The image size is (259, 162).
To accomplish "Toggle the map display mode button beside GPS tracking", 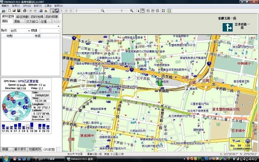I will pyautogui.click(x=57, y=11).
